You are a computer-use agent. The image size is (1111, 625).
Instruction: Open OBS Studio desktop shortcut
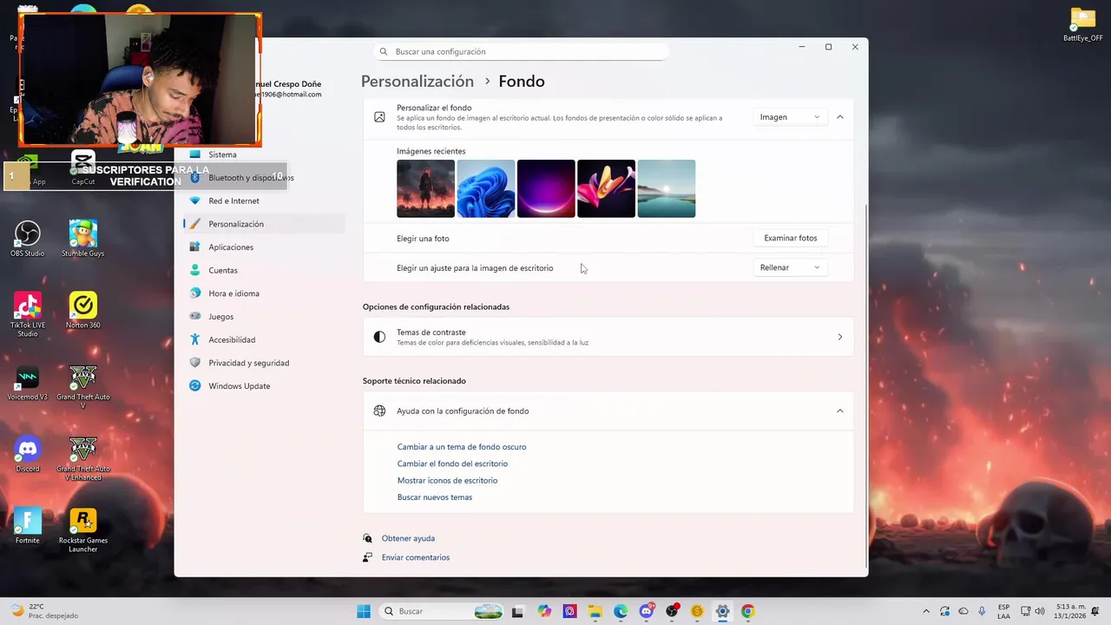[28, 239]
